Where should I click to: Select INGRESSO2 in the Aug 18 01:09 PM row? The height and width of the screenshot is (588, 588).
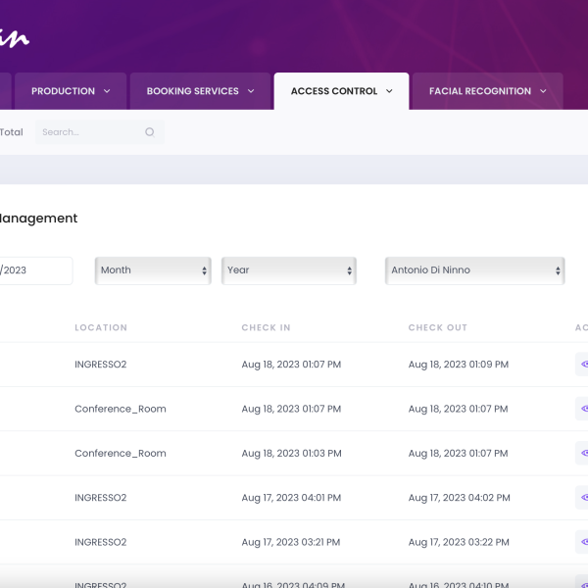pyautogui.click(x=101, y=365)
